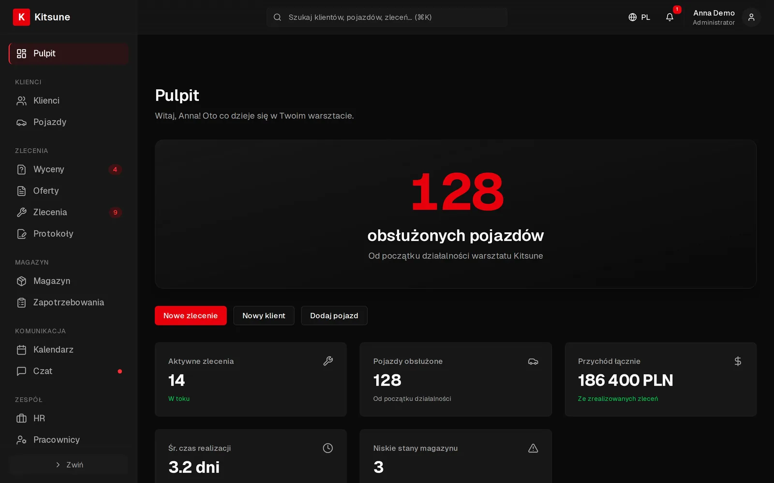Open the PL language selector
The image size is (774, 483).
(x=639, y=17)
